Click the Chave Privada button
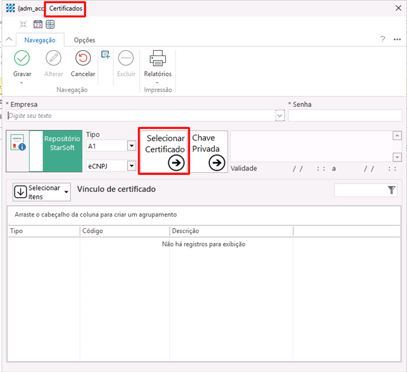Screen dimensions: 407x372 tap(208, 151)
